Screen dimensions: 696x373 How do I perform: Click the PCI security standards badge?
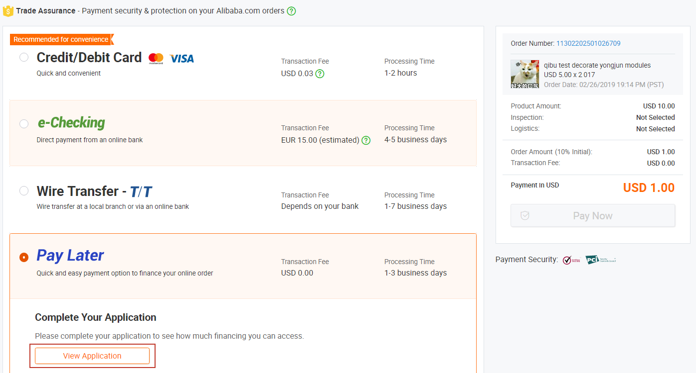pos(601,260)
